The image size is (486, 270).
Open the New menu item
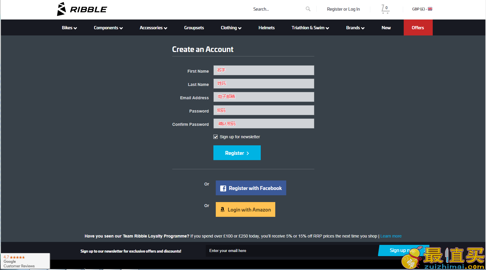[386, 28]
